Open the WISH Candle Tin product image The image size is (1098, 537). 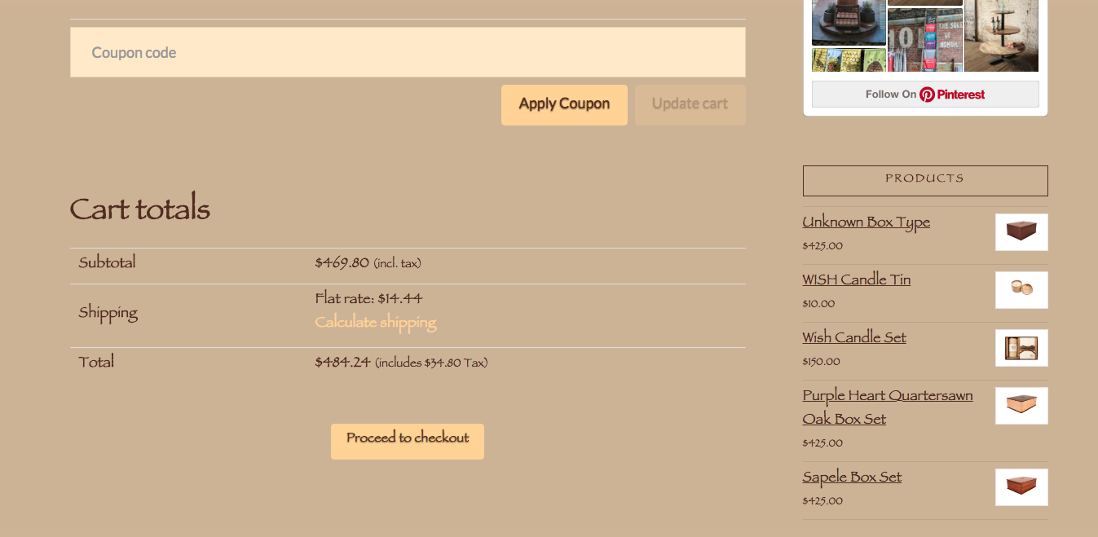1021,290
